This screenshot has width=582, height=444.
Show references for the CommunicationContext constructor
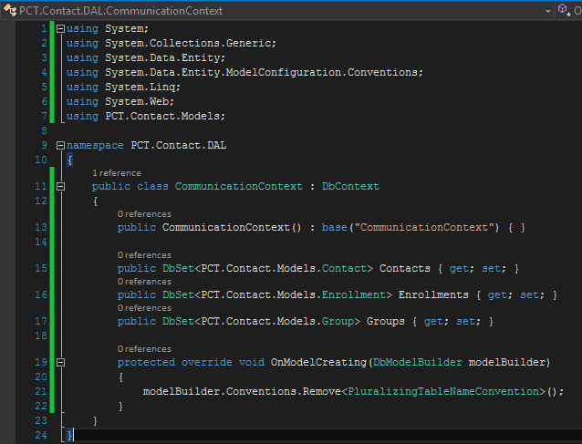click(x=144, y=213)
